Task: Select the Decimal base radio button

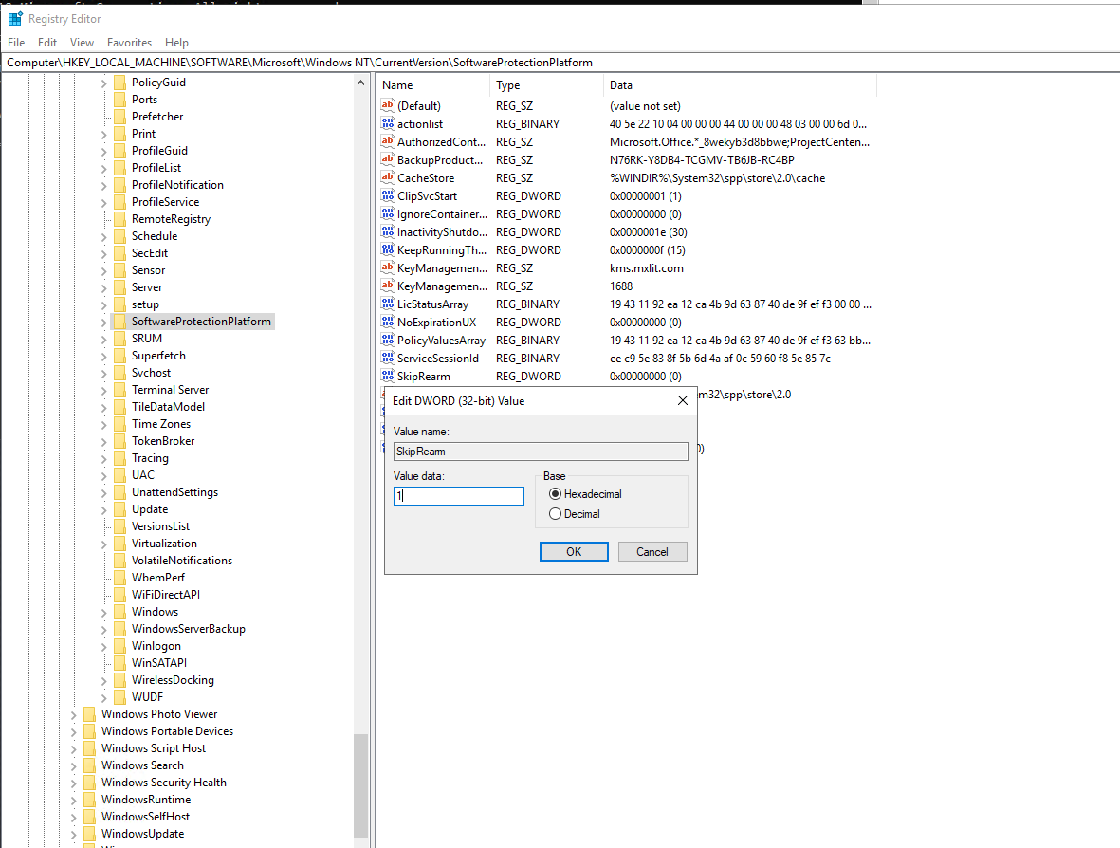Action: coord(556,514)
